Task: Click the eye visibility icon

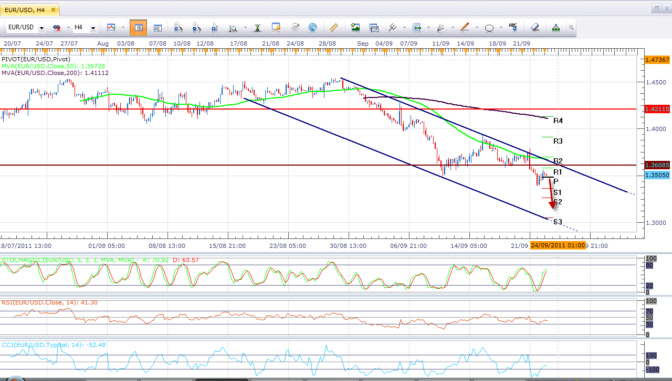Action: click(295, 27)
